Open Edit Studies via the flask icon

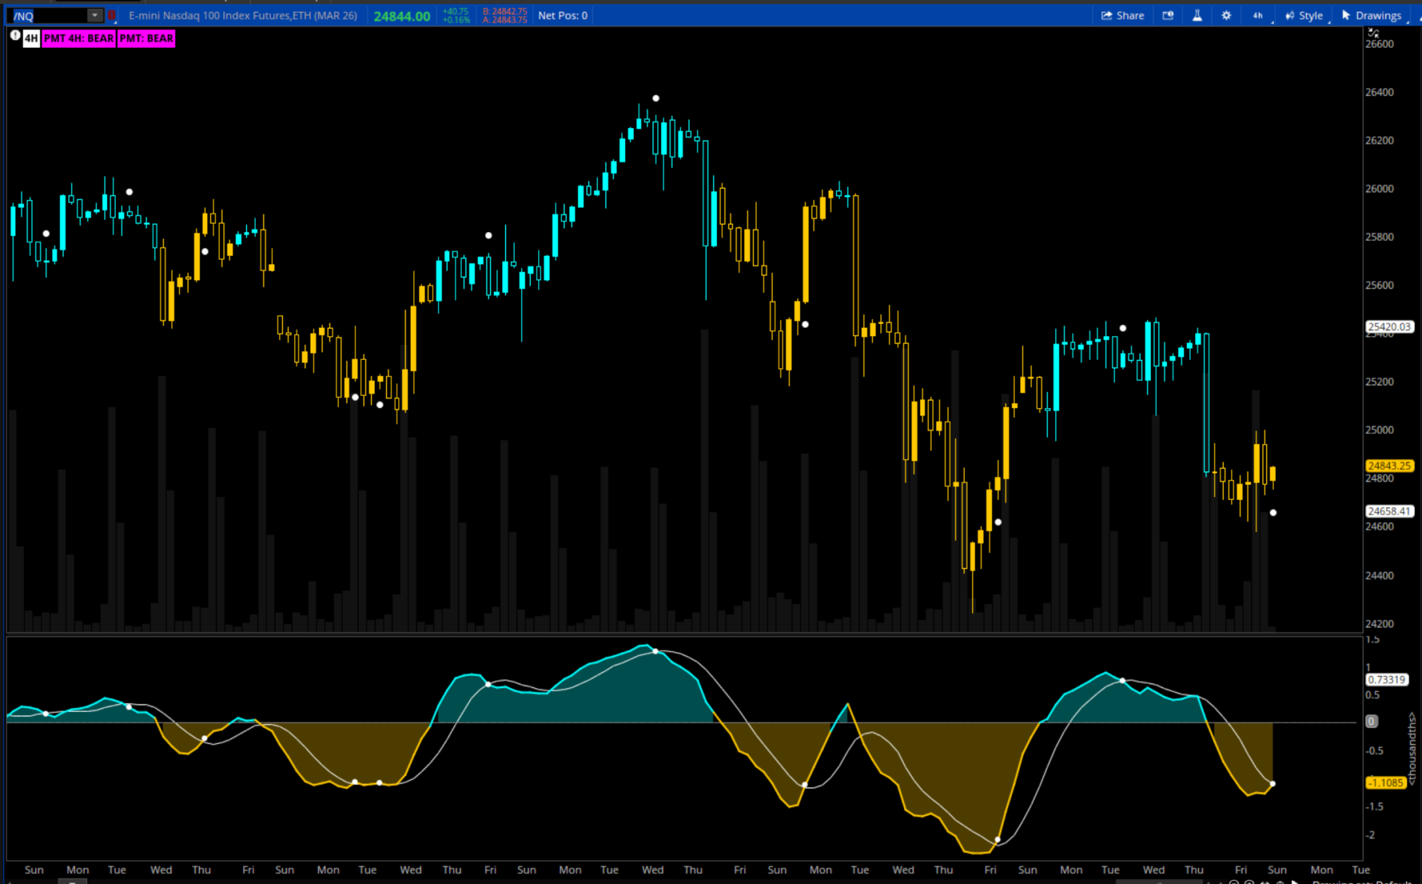(1197, 15)
